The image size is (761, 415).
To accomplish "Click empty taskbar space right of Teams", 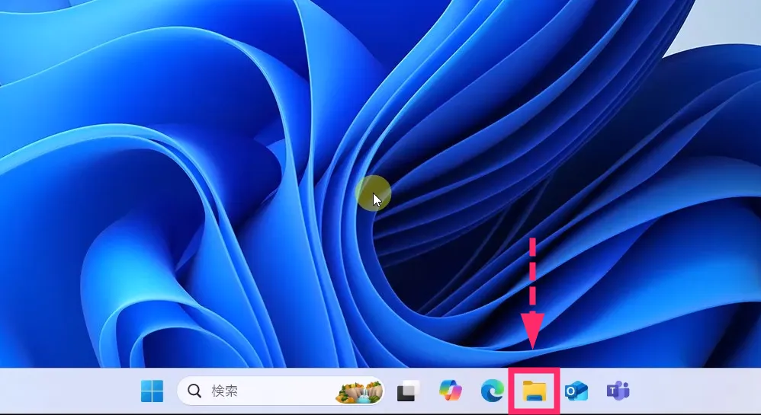I will click(694, 391).
